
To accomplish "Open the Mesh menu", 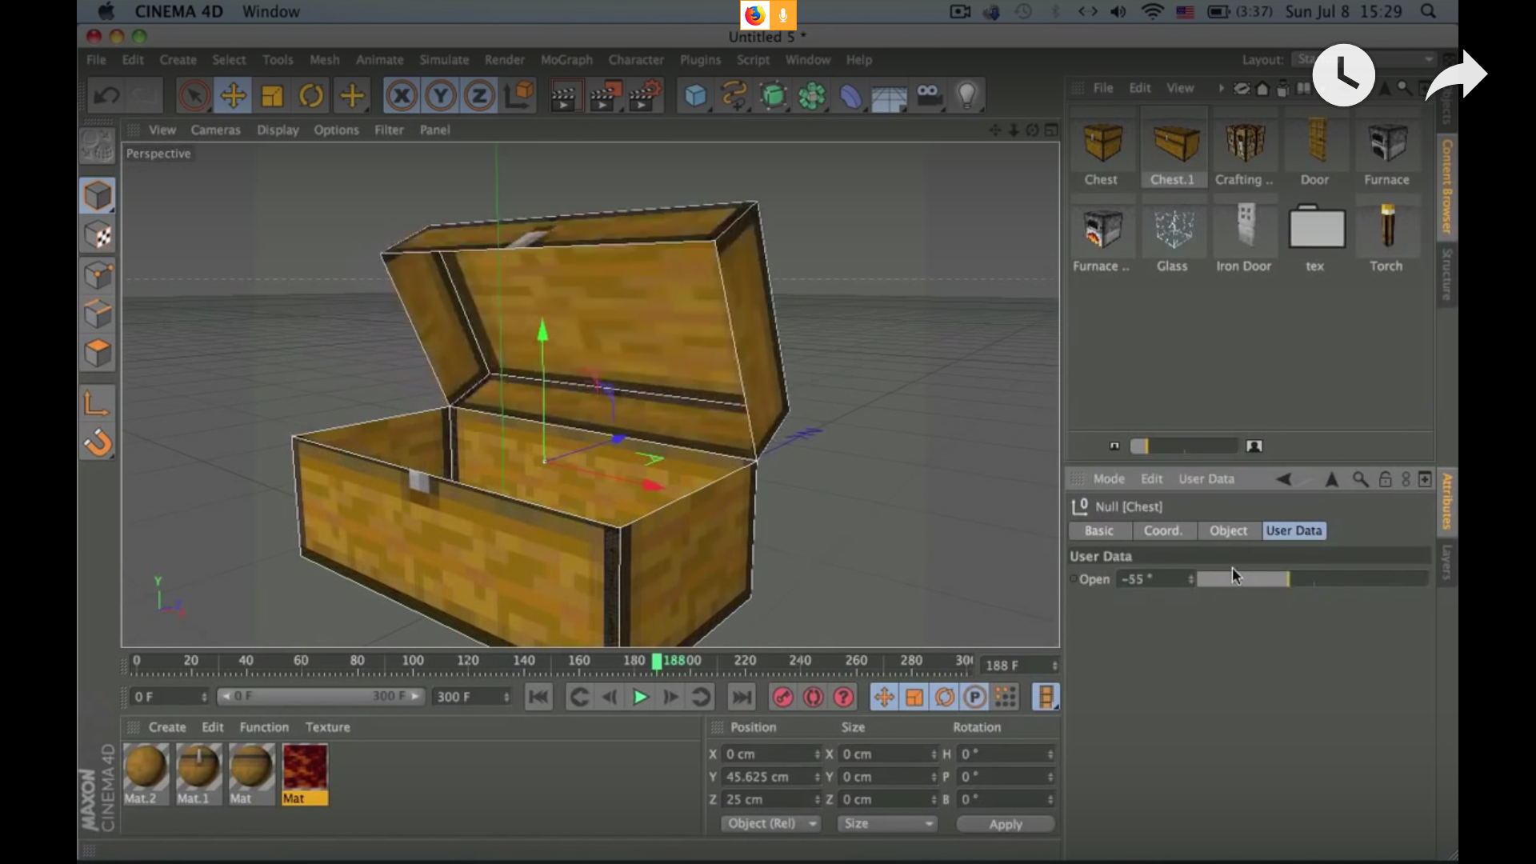I will pos(324,60).
